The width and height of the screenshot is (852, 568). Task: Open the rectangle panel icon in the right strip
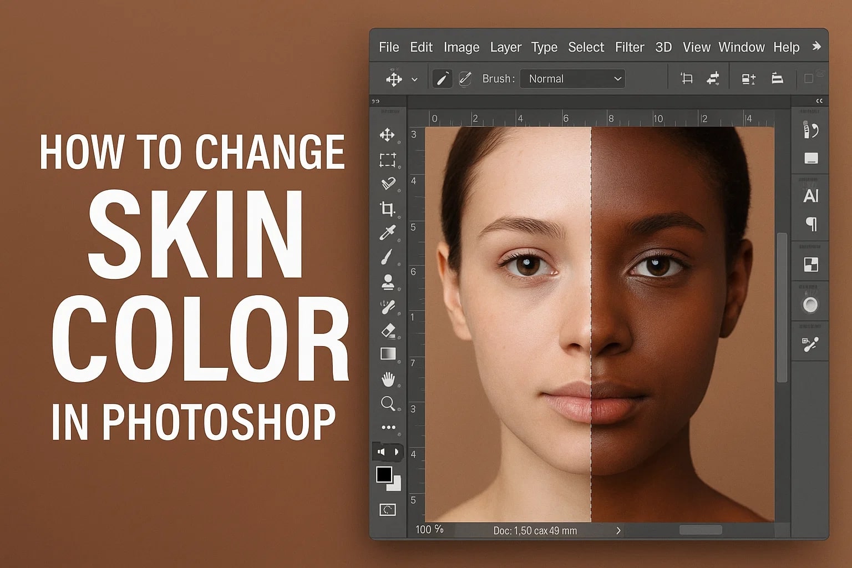pyautogui.click(x=811, y=159)
